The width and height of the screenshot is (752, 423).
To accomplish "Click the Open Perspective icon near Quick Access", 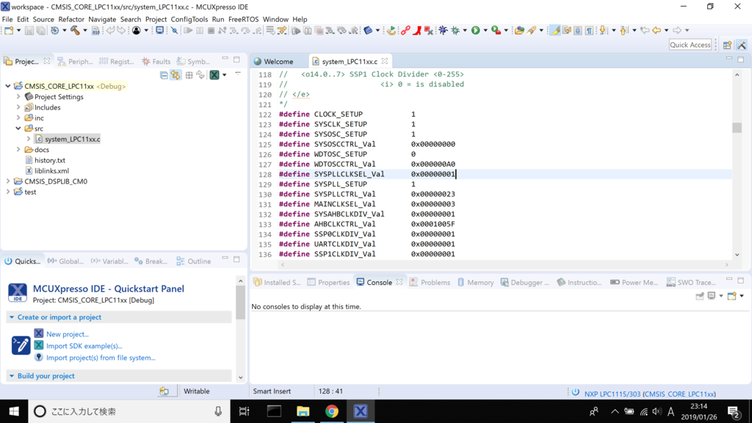I will (727, 45).
